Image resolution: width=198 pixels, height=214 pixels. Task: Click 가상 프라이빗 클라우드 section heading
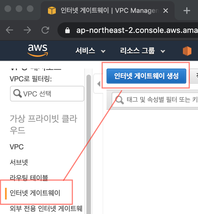click(44, 124)
